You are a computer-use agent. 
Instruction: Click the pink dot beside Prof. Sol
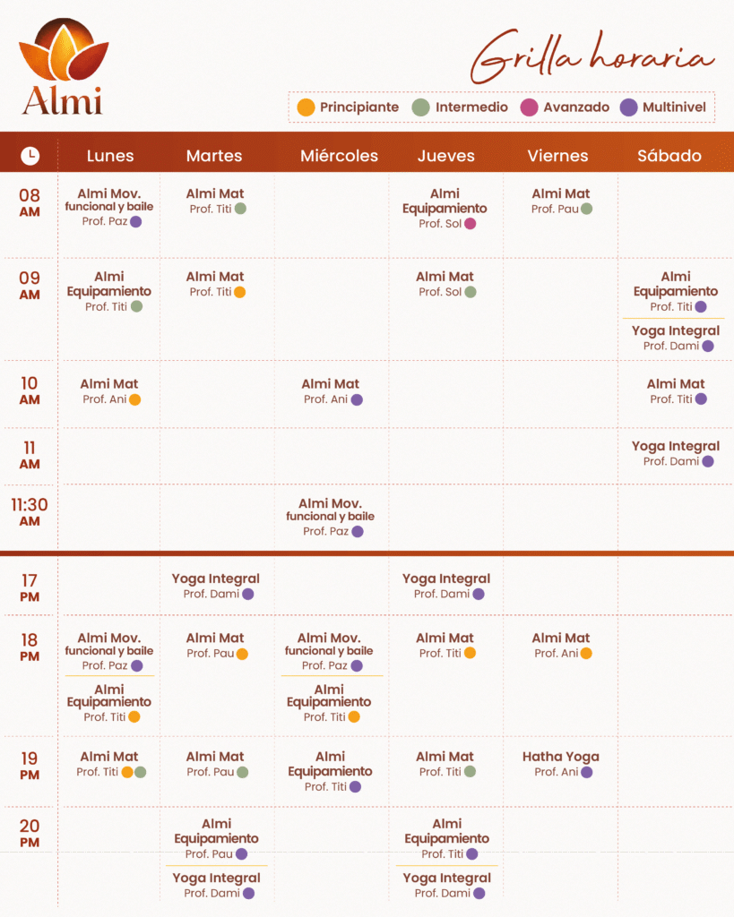click(x=470, y=224)
